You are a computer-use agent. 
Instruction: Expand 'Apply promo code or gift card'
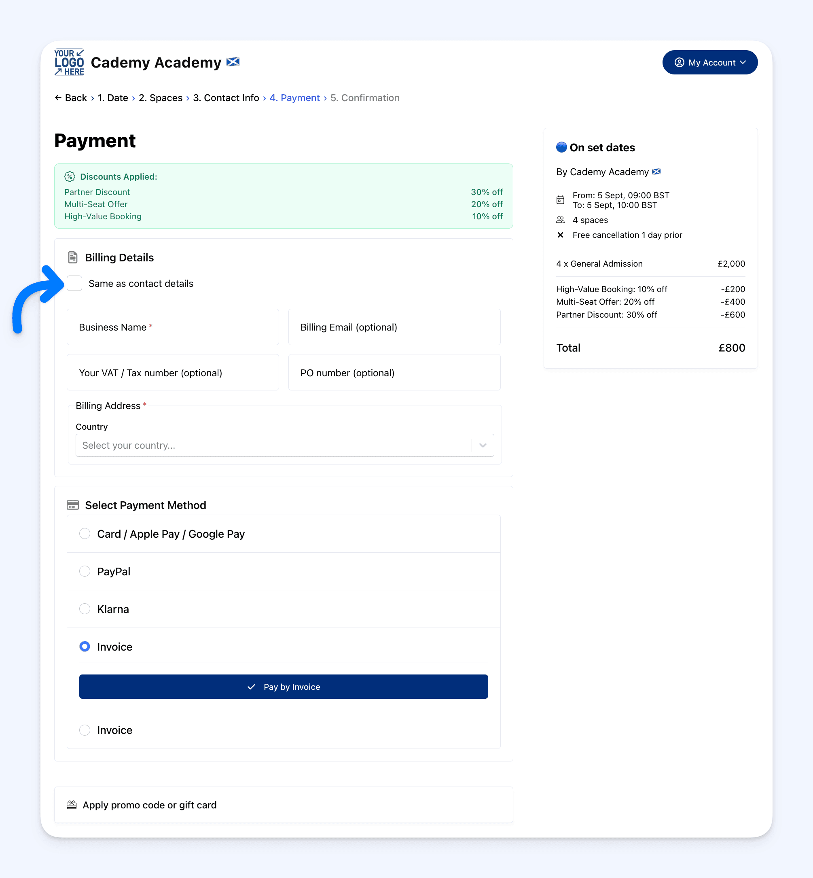[150, 805]
